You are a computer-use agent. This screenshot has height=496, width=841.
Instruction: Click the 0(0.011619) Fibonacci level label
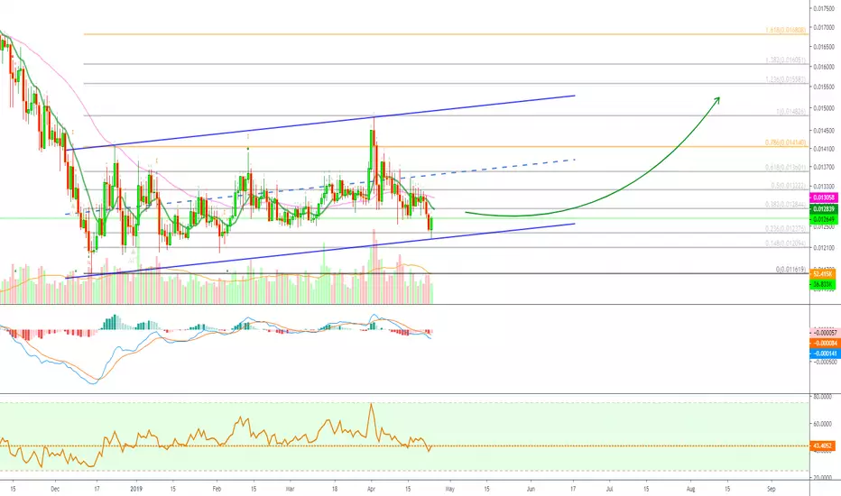tap(790, 269)
